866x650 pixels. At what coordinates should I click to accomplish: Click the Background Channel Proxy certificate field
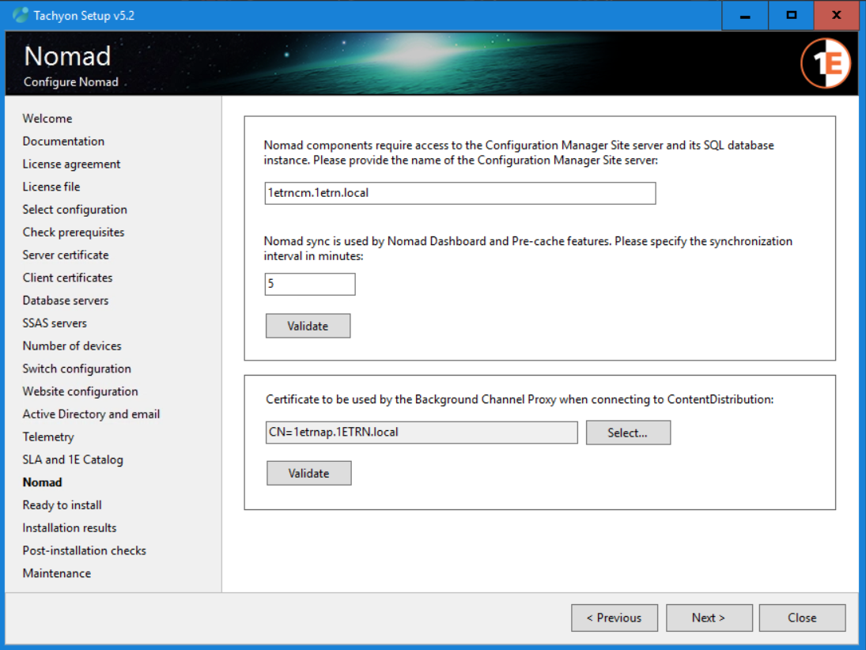pos(421,433)
